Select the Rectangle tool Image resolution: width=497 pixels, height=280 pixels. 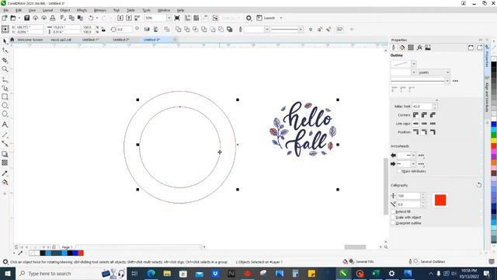click(5, 96)
